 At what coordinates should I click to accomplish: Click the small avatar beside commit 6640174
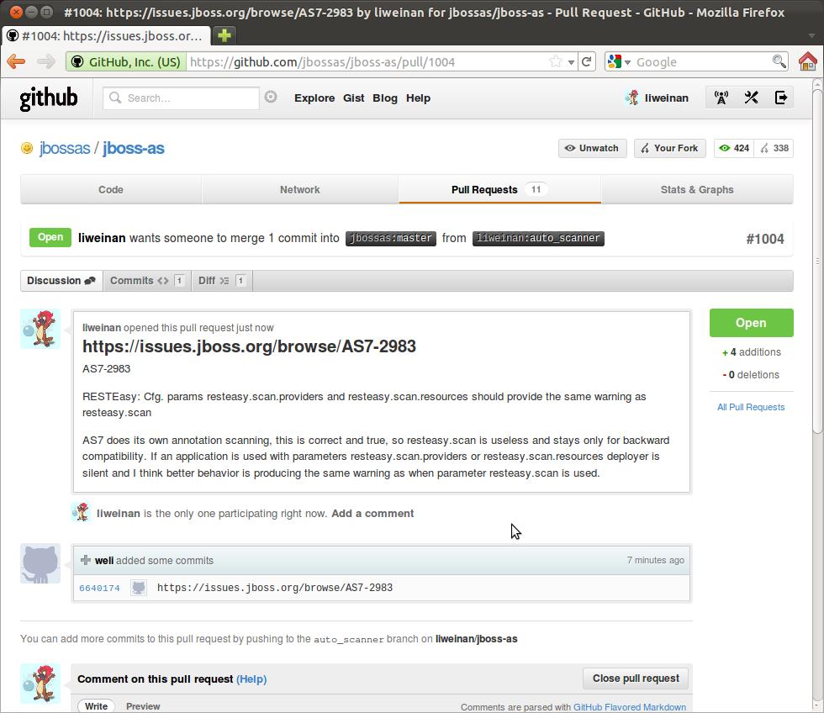(x=138, y=588)
